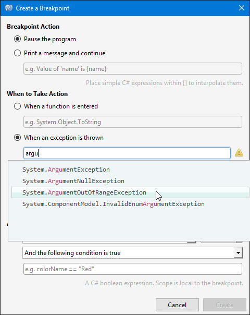Click the yellow warning triangle icon
The height and width of the screenshot is (315, 250).
[239, 153]
